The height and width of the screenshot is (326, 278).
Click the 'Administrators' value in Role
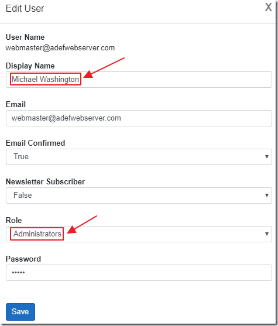[37, 234]
